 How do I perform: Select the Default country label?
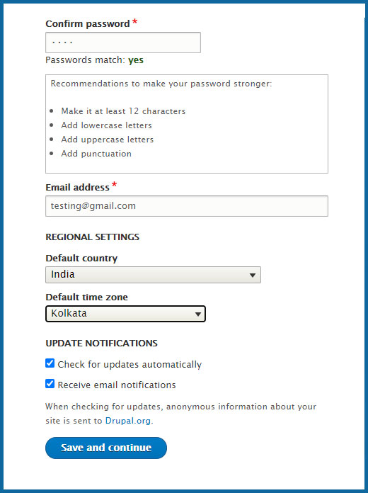(x=81, y=258)
